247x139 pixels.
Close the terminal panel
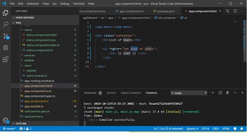[242, 93]
